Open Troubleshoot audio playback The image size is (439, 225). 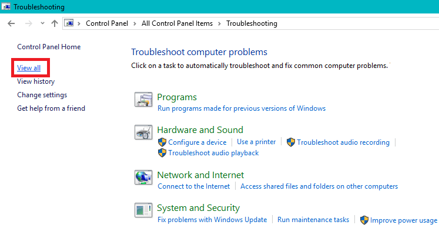click(213, 153)
